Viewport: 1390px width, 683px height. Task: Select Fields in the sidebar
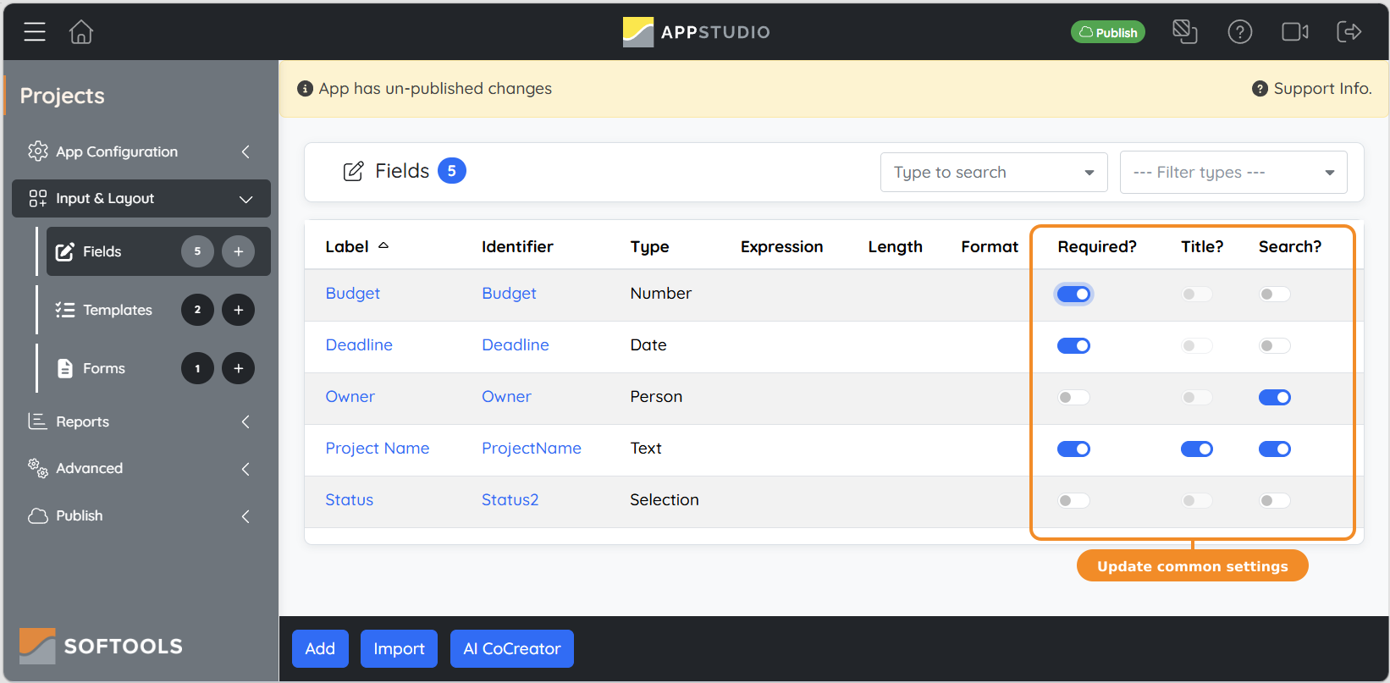[158, 251]
